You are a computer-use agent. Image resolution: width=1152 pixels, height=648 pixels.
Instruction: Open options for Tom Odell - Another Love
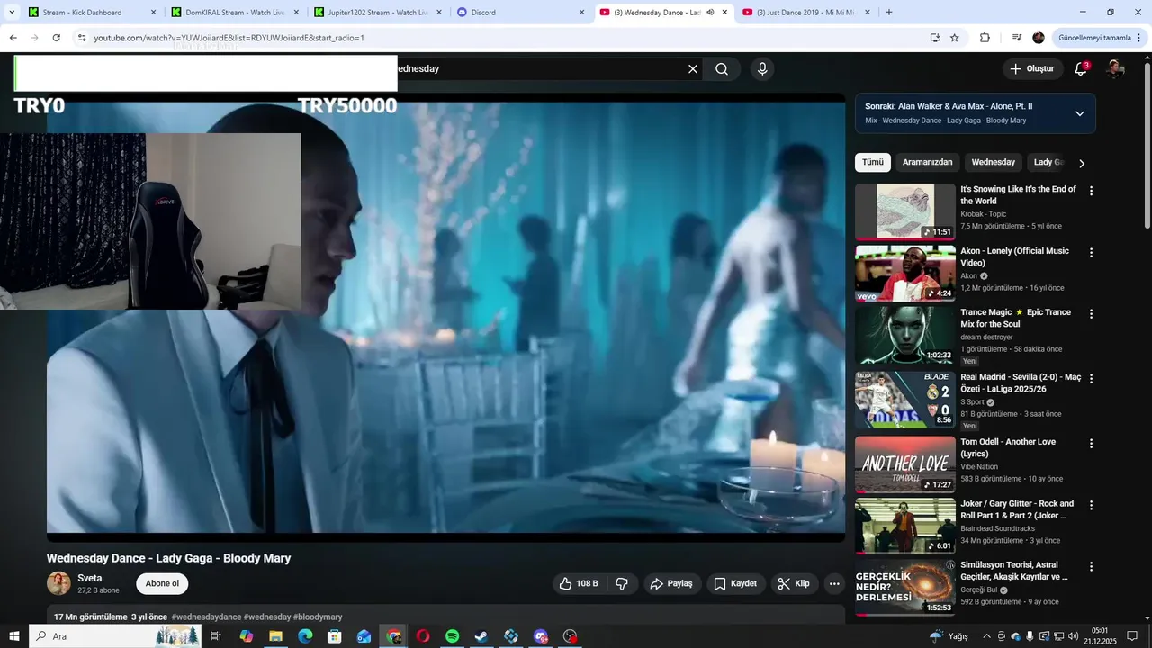click(1092, 444)
